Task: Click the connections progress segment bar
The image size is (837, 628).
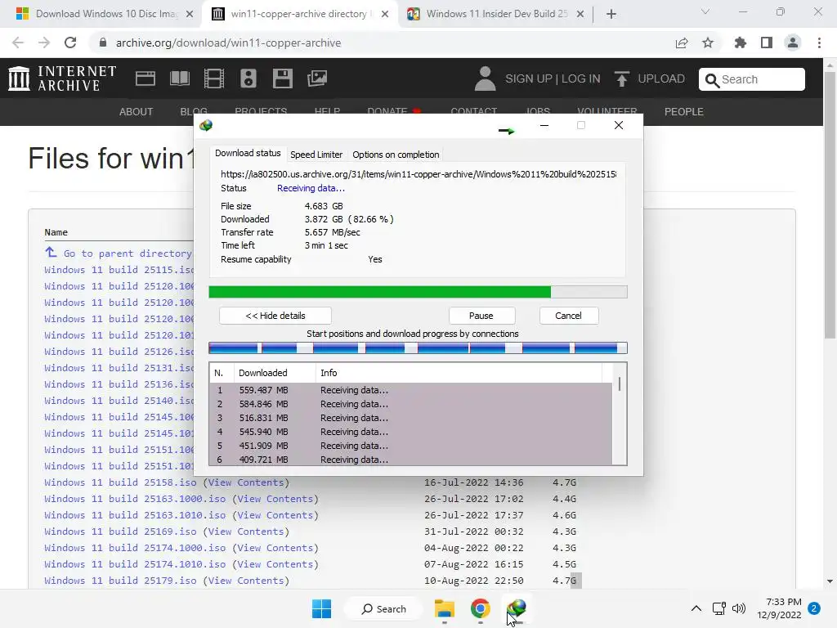Action: [x=418, y=348]
